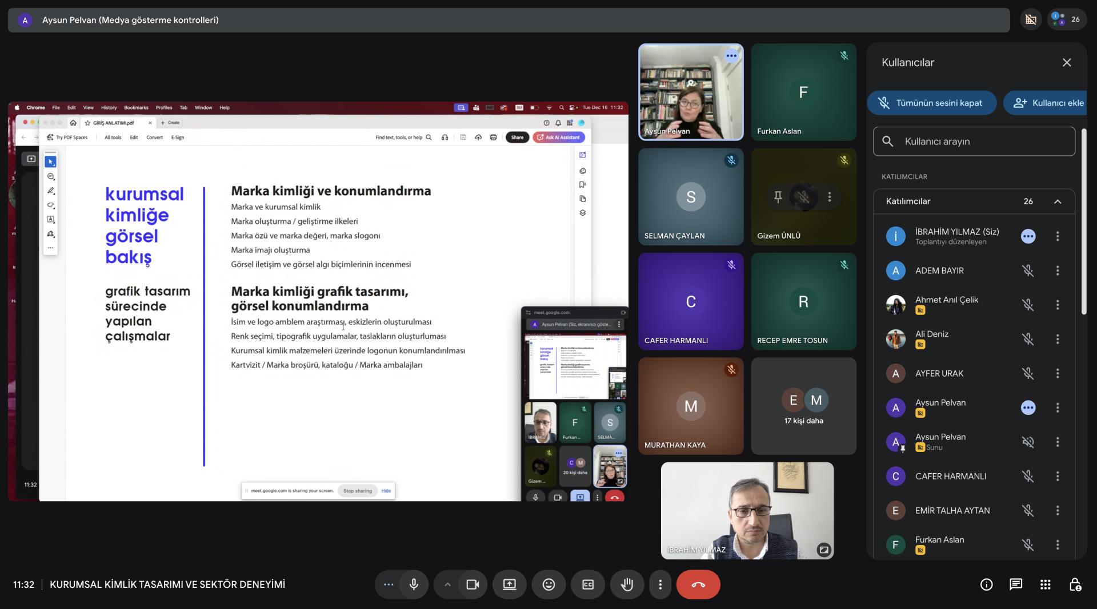The height and width of the screenshot is (609, 1097).
Task: Click the Kullanıcı arayın search field
Action: [x=974, y=142]
